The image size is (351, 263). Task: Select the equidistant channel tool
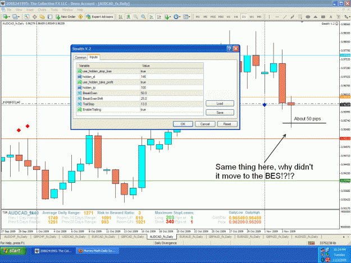coord(293,17)
